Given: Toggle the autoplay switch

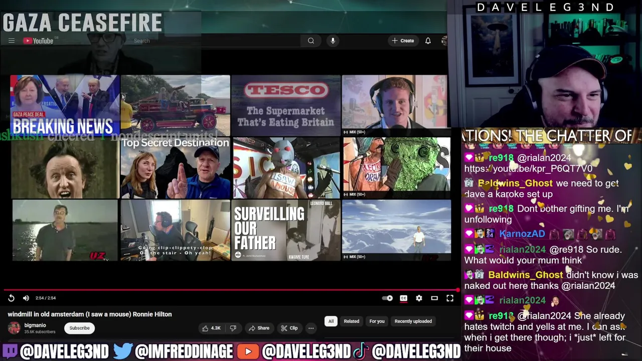Looking at the screenshot, I should click(x=387, y=298).
